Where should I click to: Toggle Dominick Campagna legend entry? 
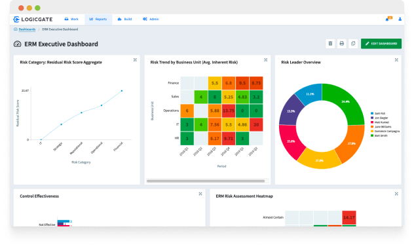[x=385, y=131]
